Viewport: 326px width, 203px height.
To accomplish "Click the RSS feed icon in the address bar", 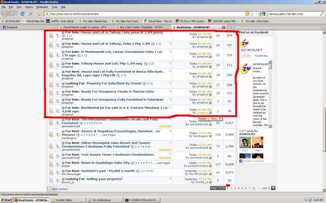I will point(247,14).
